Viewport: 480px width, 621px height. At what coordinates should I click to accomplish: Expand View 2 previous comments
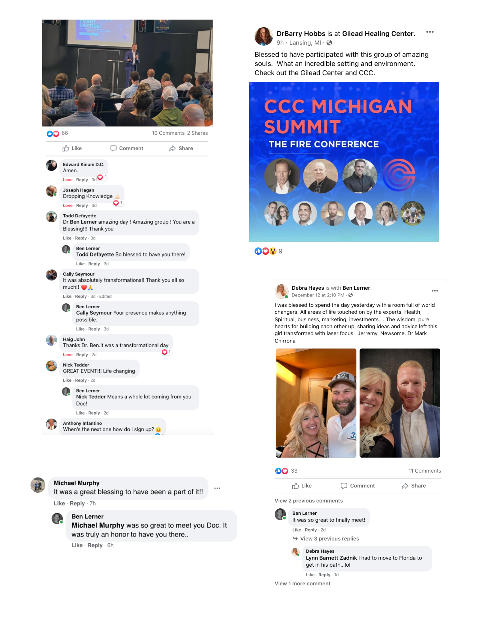tap(309, 501)
